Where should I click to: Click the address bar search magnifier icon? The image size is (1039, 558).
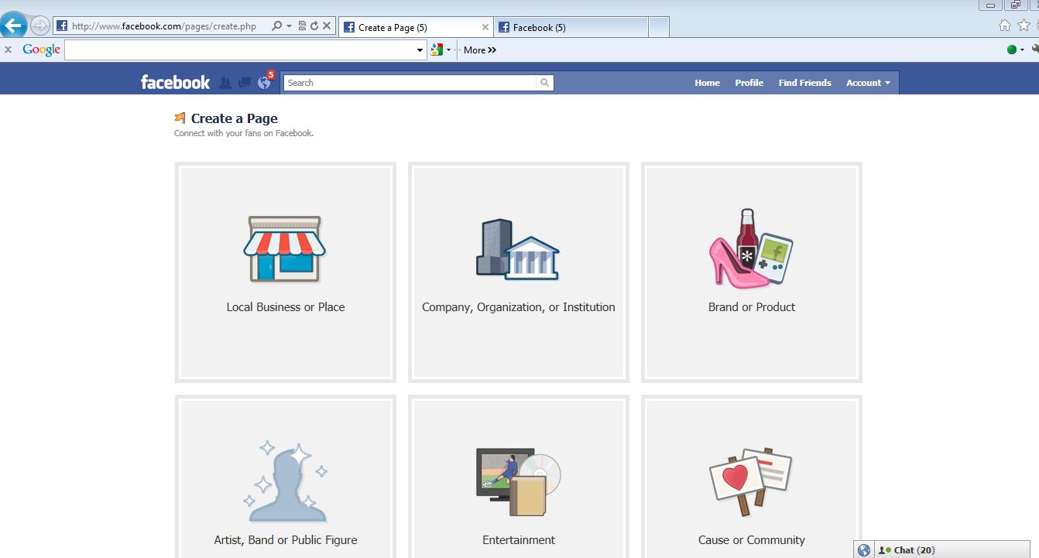click(x=276, y=26)
